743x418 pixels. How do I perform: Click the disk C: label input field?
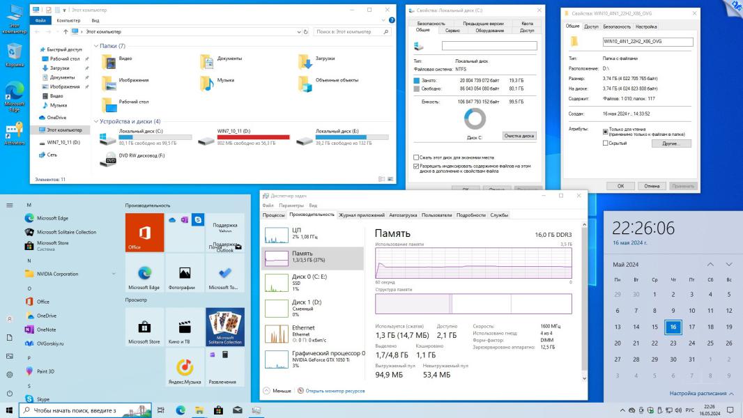(x=489, y=45)
